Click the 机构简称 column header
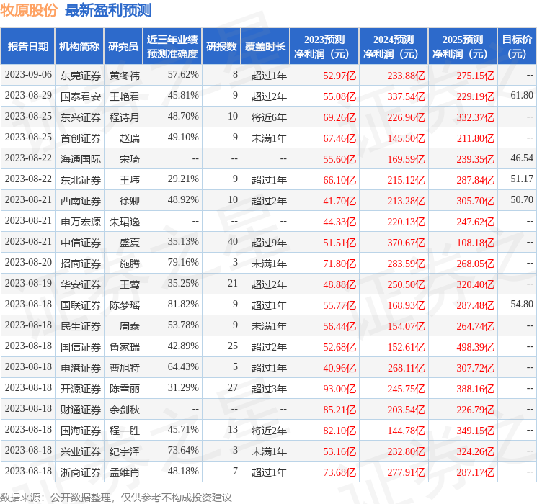537x504 pixels. (79, 47)
